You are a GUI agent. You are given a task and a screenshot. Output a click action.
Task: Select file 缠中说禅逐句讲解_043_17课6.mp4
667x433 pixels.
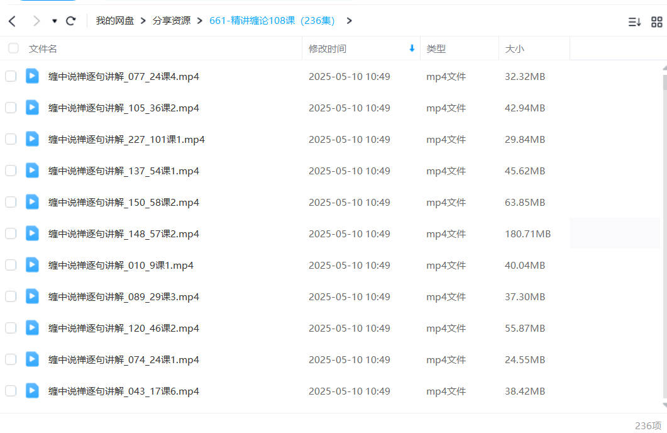click(124, 391)
